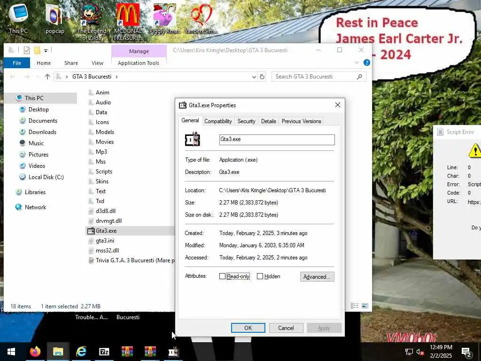Select the d3d8.dll file
481x361 pixels.
click(106, 211)
